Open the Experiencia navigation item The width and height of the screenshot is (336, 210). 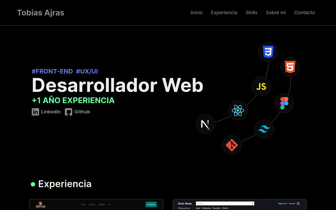coord(224,12)
